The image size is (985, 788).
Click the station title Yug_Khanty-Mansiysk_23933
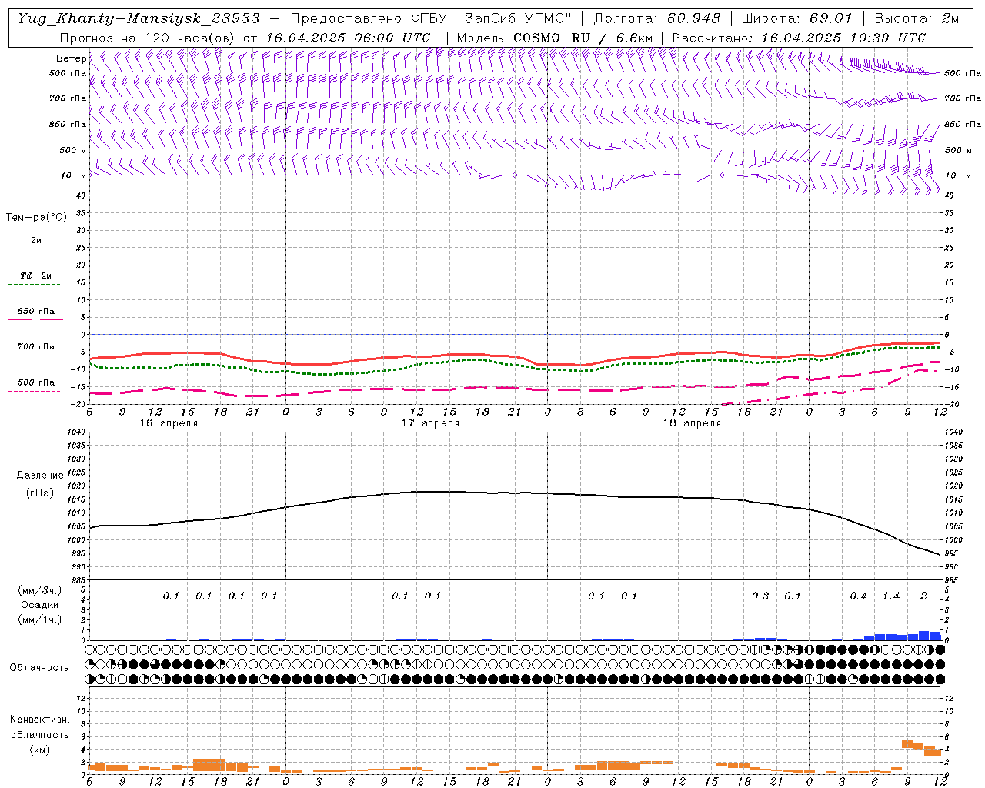pos(139,18)
